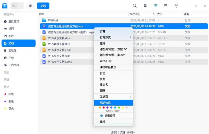Click the 名称 column header
Image resolution: width=209 pixels, height=134 pixels.
[41, 14]
